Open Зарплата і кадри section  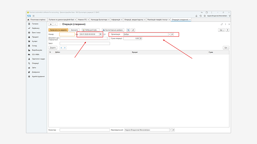coord(38,59)
